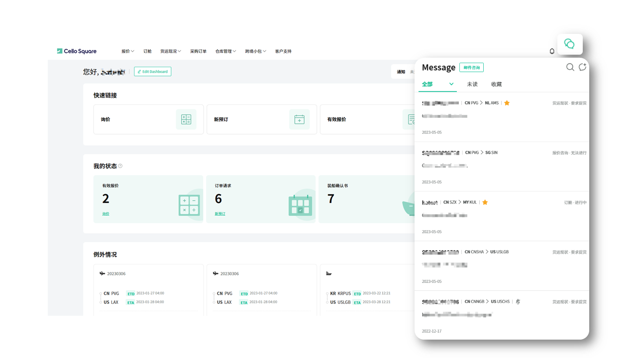This screenshot has width=637, height=358.
Task: Click the search icon in Message panel
Action: [570, 67]
